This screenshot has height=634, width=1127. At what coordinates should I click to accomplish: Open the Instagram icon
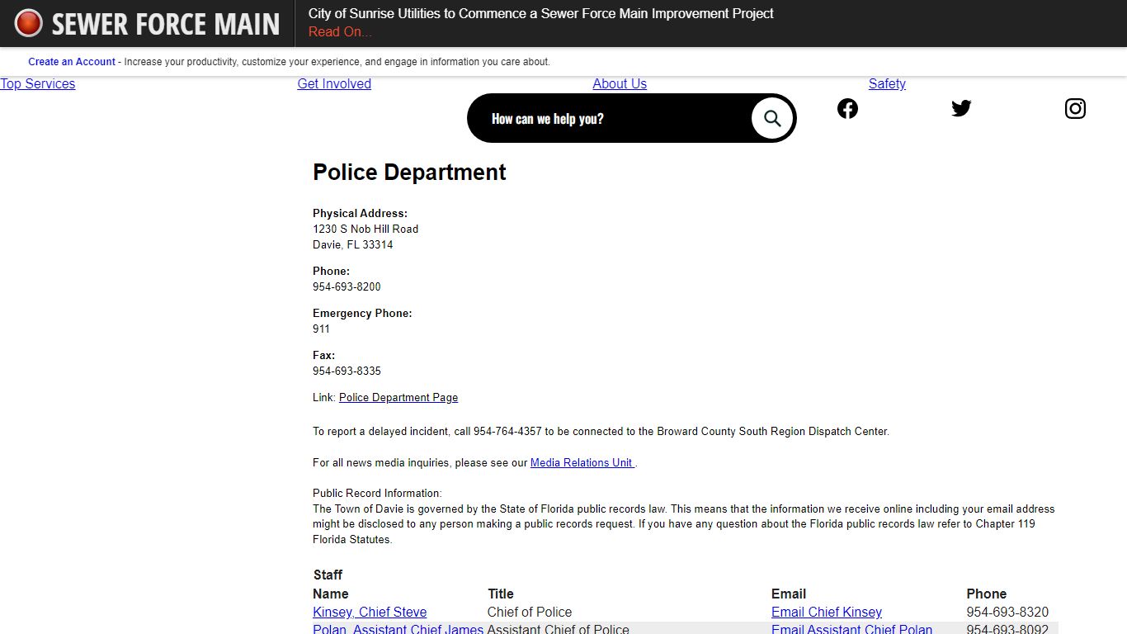pyautogui.click(x=1075, y=108)
